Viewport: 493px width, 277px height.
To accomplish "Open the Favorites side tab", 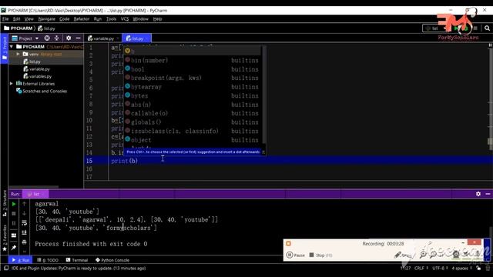I will [5, 238].
